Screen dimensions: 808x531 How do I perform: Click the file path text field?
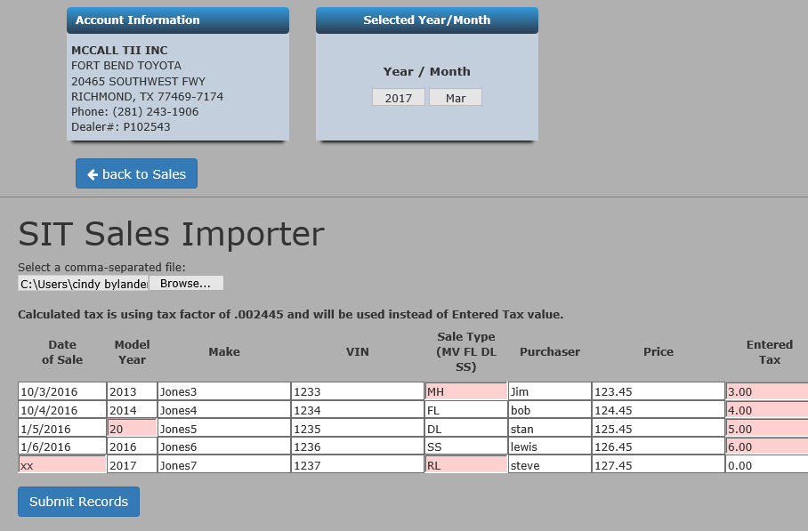tap(83, 284)
